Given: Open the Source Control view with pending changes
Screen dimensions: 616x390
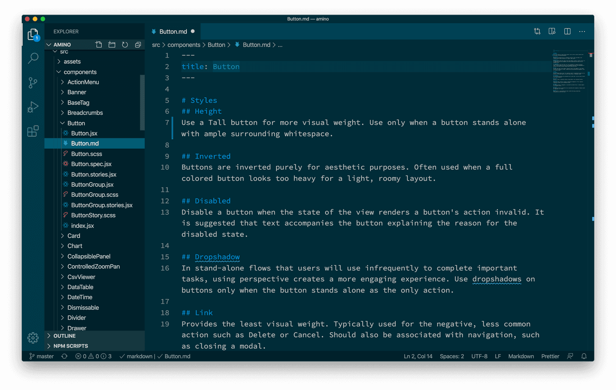Looking at the screenshot, I should click(32, 82).
